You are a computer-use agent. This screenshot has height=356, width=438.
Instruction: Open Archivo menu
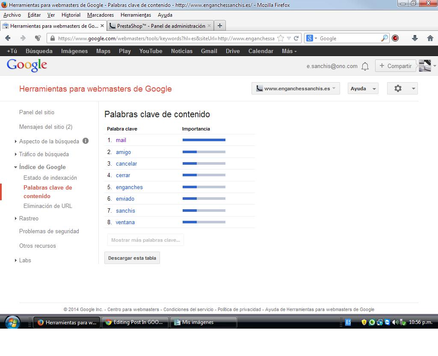coord(12,15)
